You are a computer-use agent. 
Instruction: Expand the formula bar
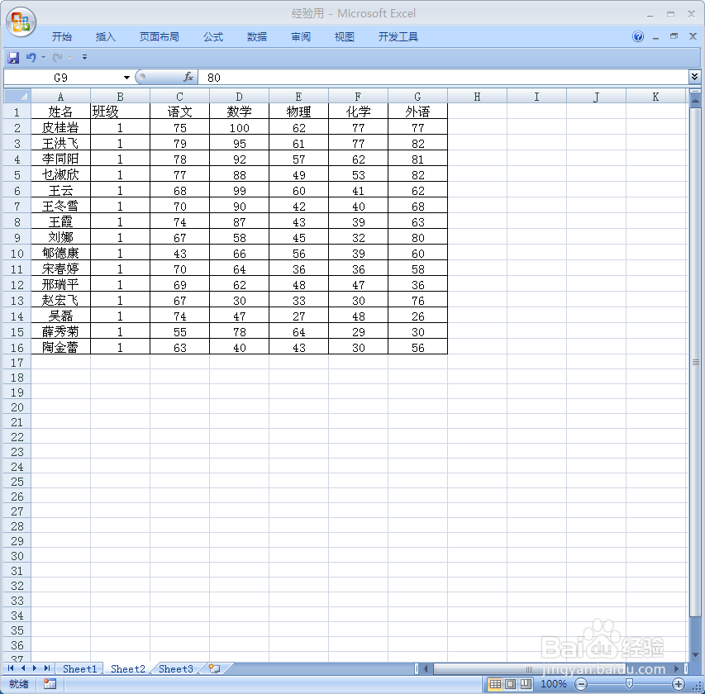point(694,77)
